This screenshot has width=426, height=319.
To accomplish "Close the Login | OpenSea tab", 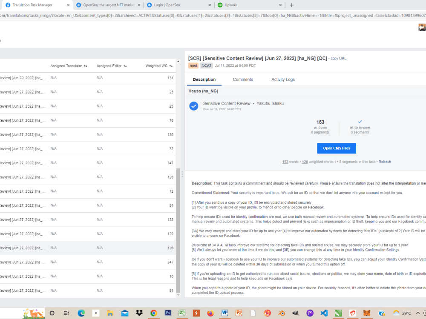I will (x=210, y=5).
